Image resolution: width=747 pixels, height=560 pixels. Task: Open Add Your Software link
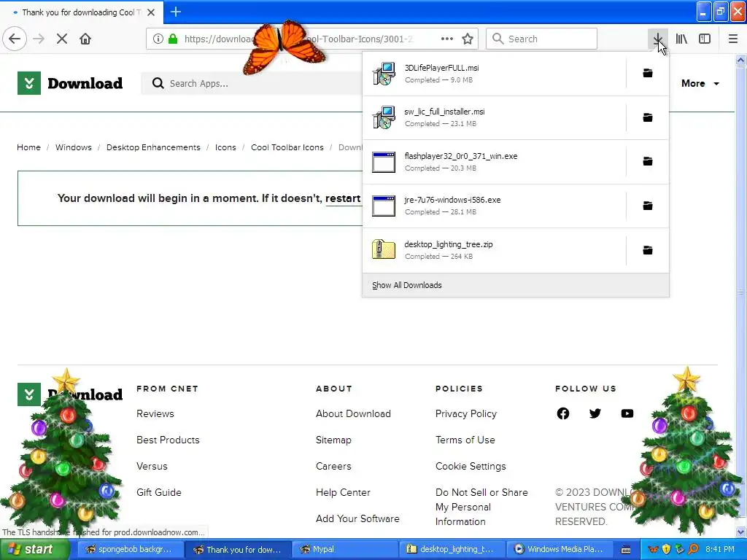(x=357, y=518)
